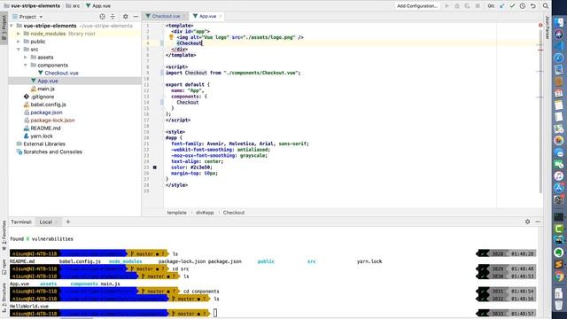
Task: Open the App Store icon in the macOS dock
Action: (559, 188)
